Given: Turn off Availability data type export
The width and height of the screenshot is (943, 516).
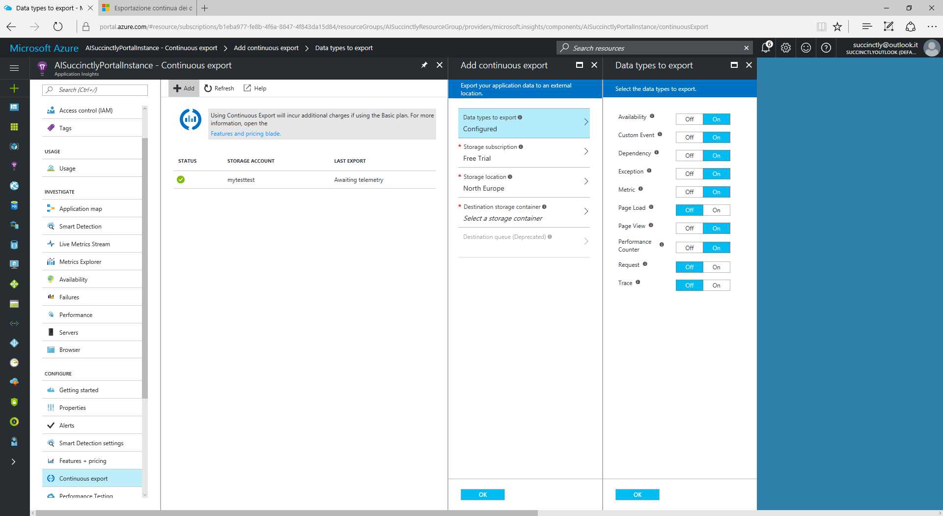Looking at the screenshot, I should point(689,119).
